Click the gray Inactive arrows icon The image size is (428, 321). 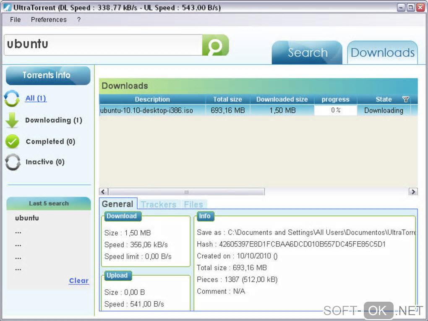click(13, 162)
